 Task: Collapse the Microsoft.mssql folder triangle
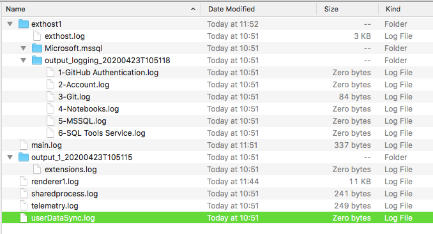[24, 48]
